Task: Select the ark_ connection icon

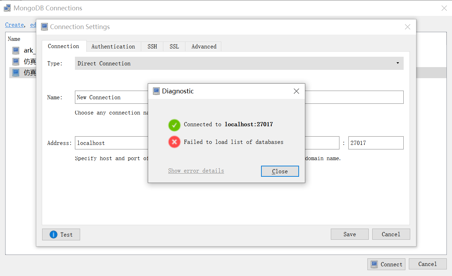Action: 16,50
